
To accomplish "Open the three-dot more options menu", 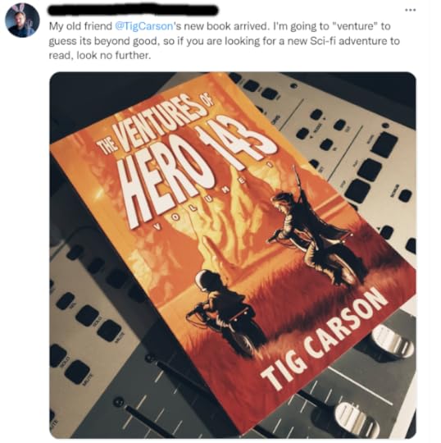I will 410,10.
